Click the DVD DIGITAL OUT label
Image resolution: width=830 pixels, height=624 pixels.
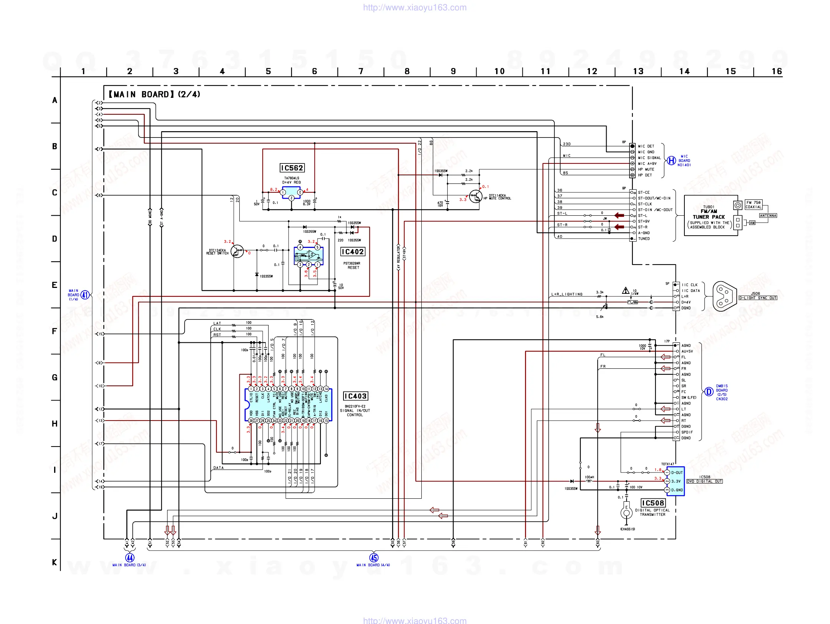coord(704,481)
